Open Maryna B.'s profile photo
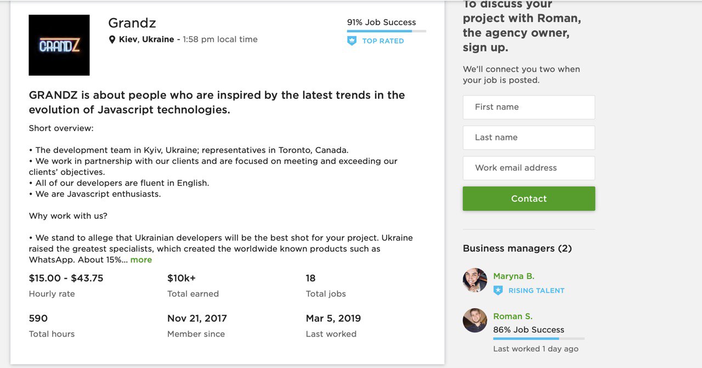This screenshot has height=368, width=702. [x=475, y=280]
